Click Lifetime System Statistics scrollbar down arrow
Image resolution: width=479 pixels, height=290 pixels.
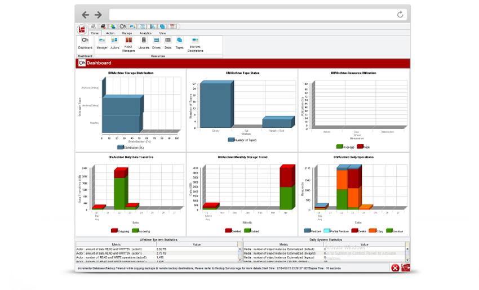pos(240,260)
